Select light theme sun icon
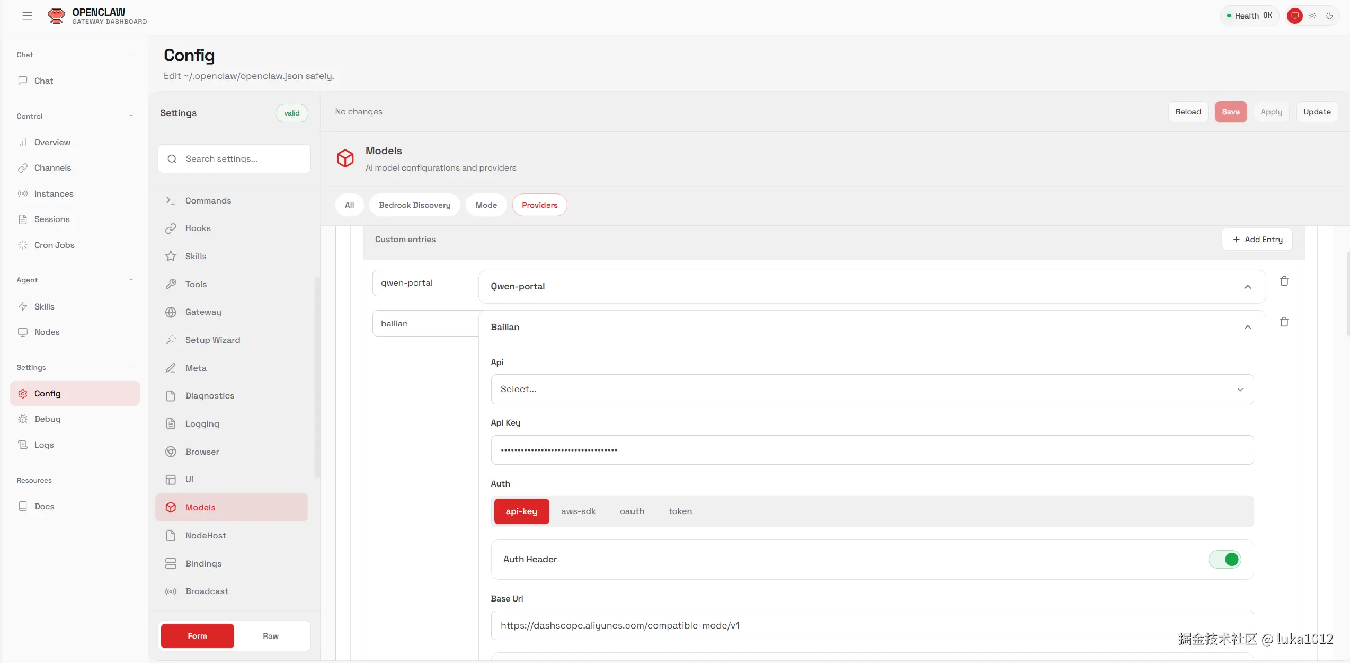This screenshot has width=1350, height=663. tap(1312, 16)
